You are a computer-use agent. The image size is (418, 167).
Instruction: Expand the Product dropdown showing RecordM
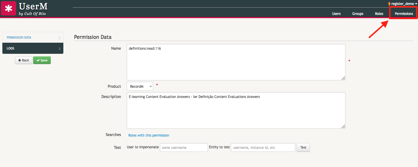tap(140, 87)
